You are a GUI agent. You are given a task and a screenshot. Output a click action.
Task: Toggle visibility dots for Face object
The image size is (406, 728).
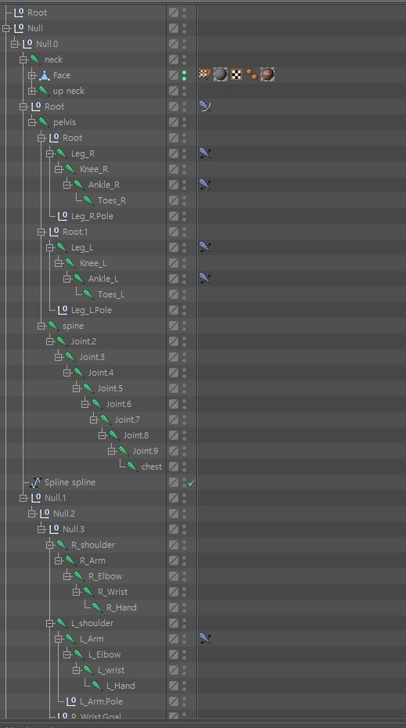click(x=184, y=75)
